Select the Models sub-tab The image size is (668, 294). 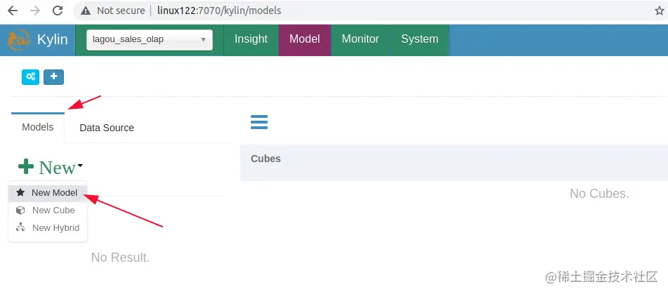click(x=38, y=127)
